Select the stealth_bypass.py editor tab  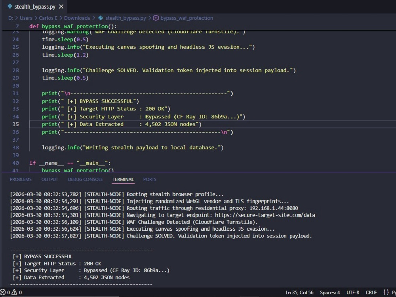pyautogui.click(x=34, y=7)
